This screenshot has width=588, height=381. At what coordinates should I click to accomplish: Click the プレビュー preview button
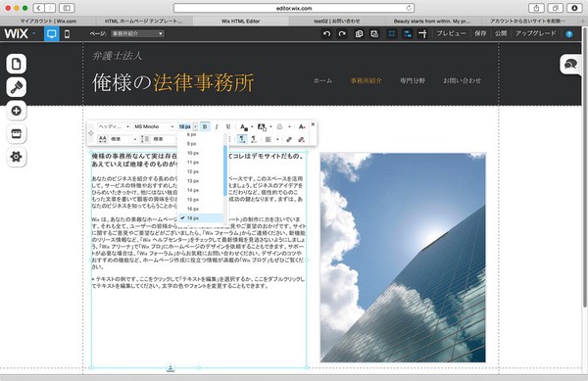coord(451,33)
